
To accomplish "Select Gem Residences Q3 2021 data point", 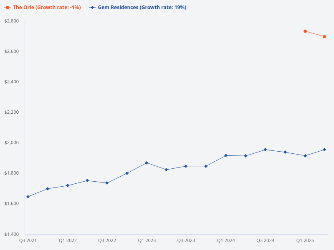I will [28, 197].
